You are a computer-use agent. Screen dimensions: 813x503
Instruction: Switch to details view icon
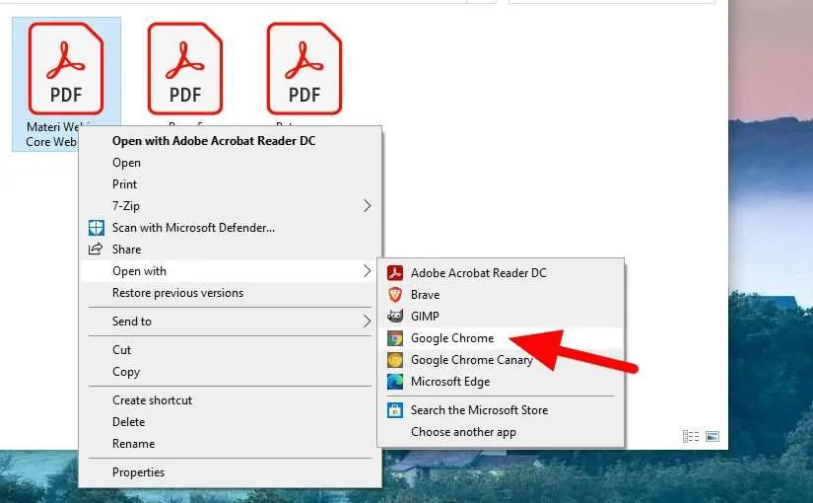click(x=691, y=436)
